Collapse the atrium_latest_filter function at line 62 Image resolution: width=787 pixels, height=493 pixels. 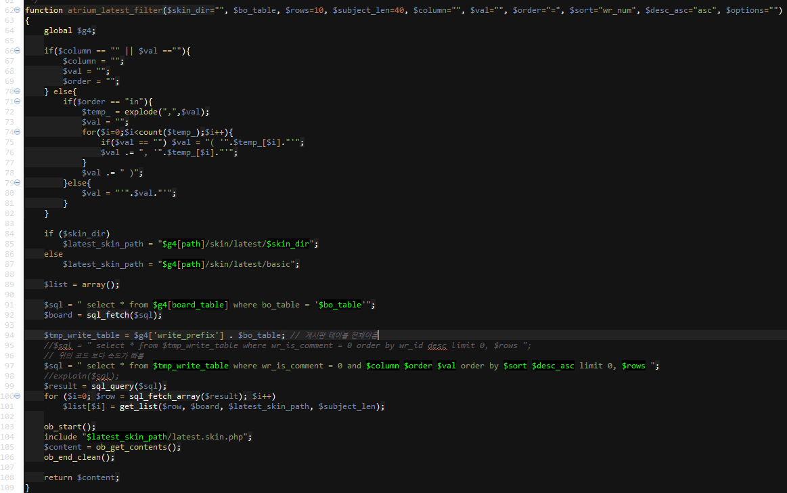18,10
